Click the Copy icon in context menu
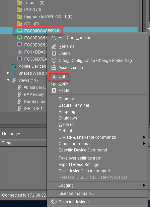Image resolution: width=150 pixels, height=207 pixels. pyautogui.click(x=54, y=83)
